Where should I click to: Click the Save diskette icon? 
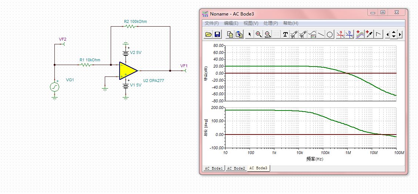click(217, 34)
